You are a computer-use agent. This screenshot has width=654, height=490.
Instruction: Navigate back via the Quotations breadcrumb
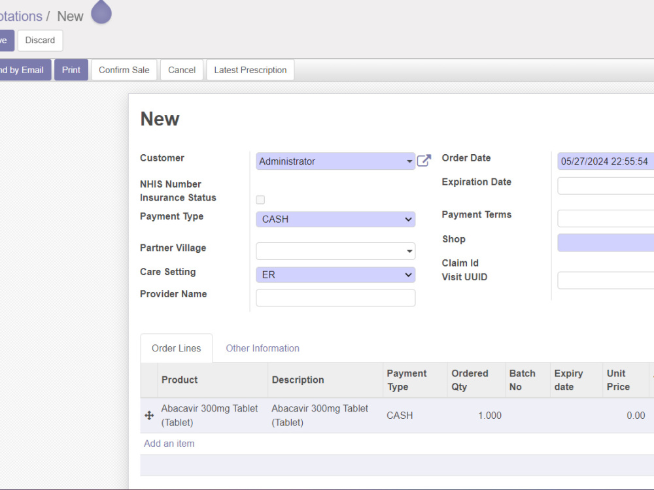[20, 16]
